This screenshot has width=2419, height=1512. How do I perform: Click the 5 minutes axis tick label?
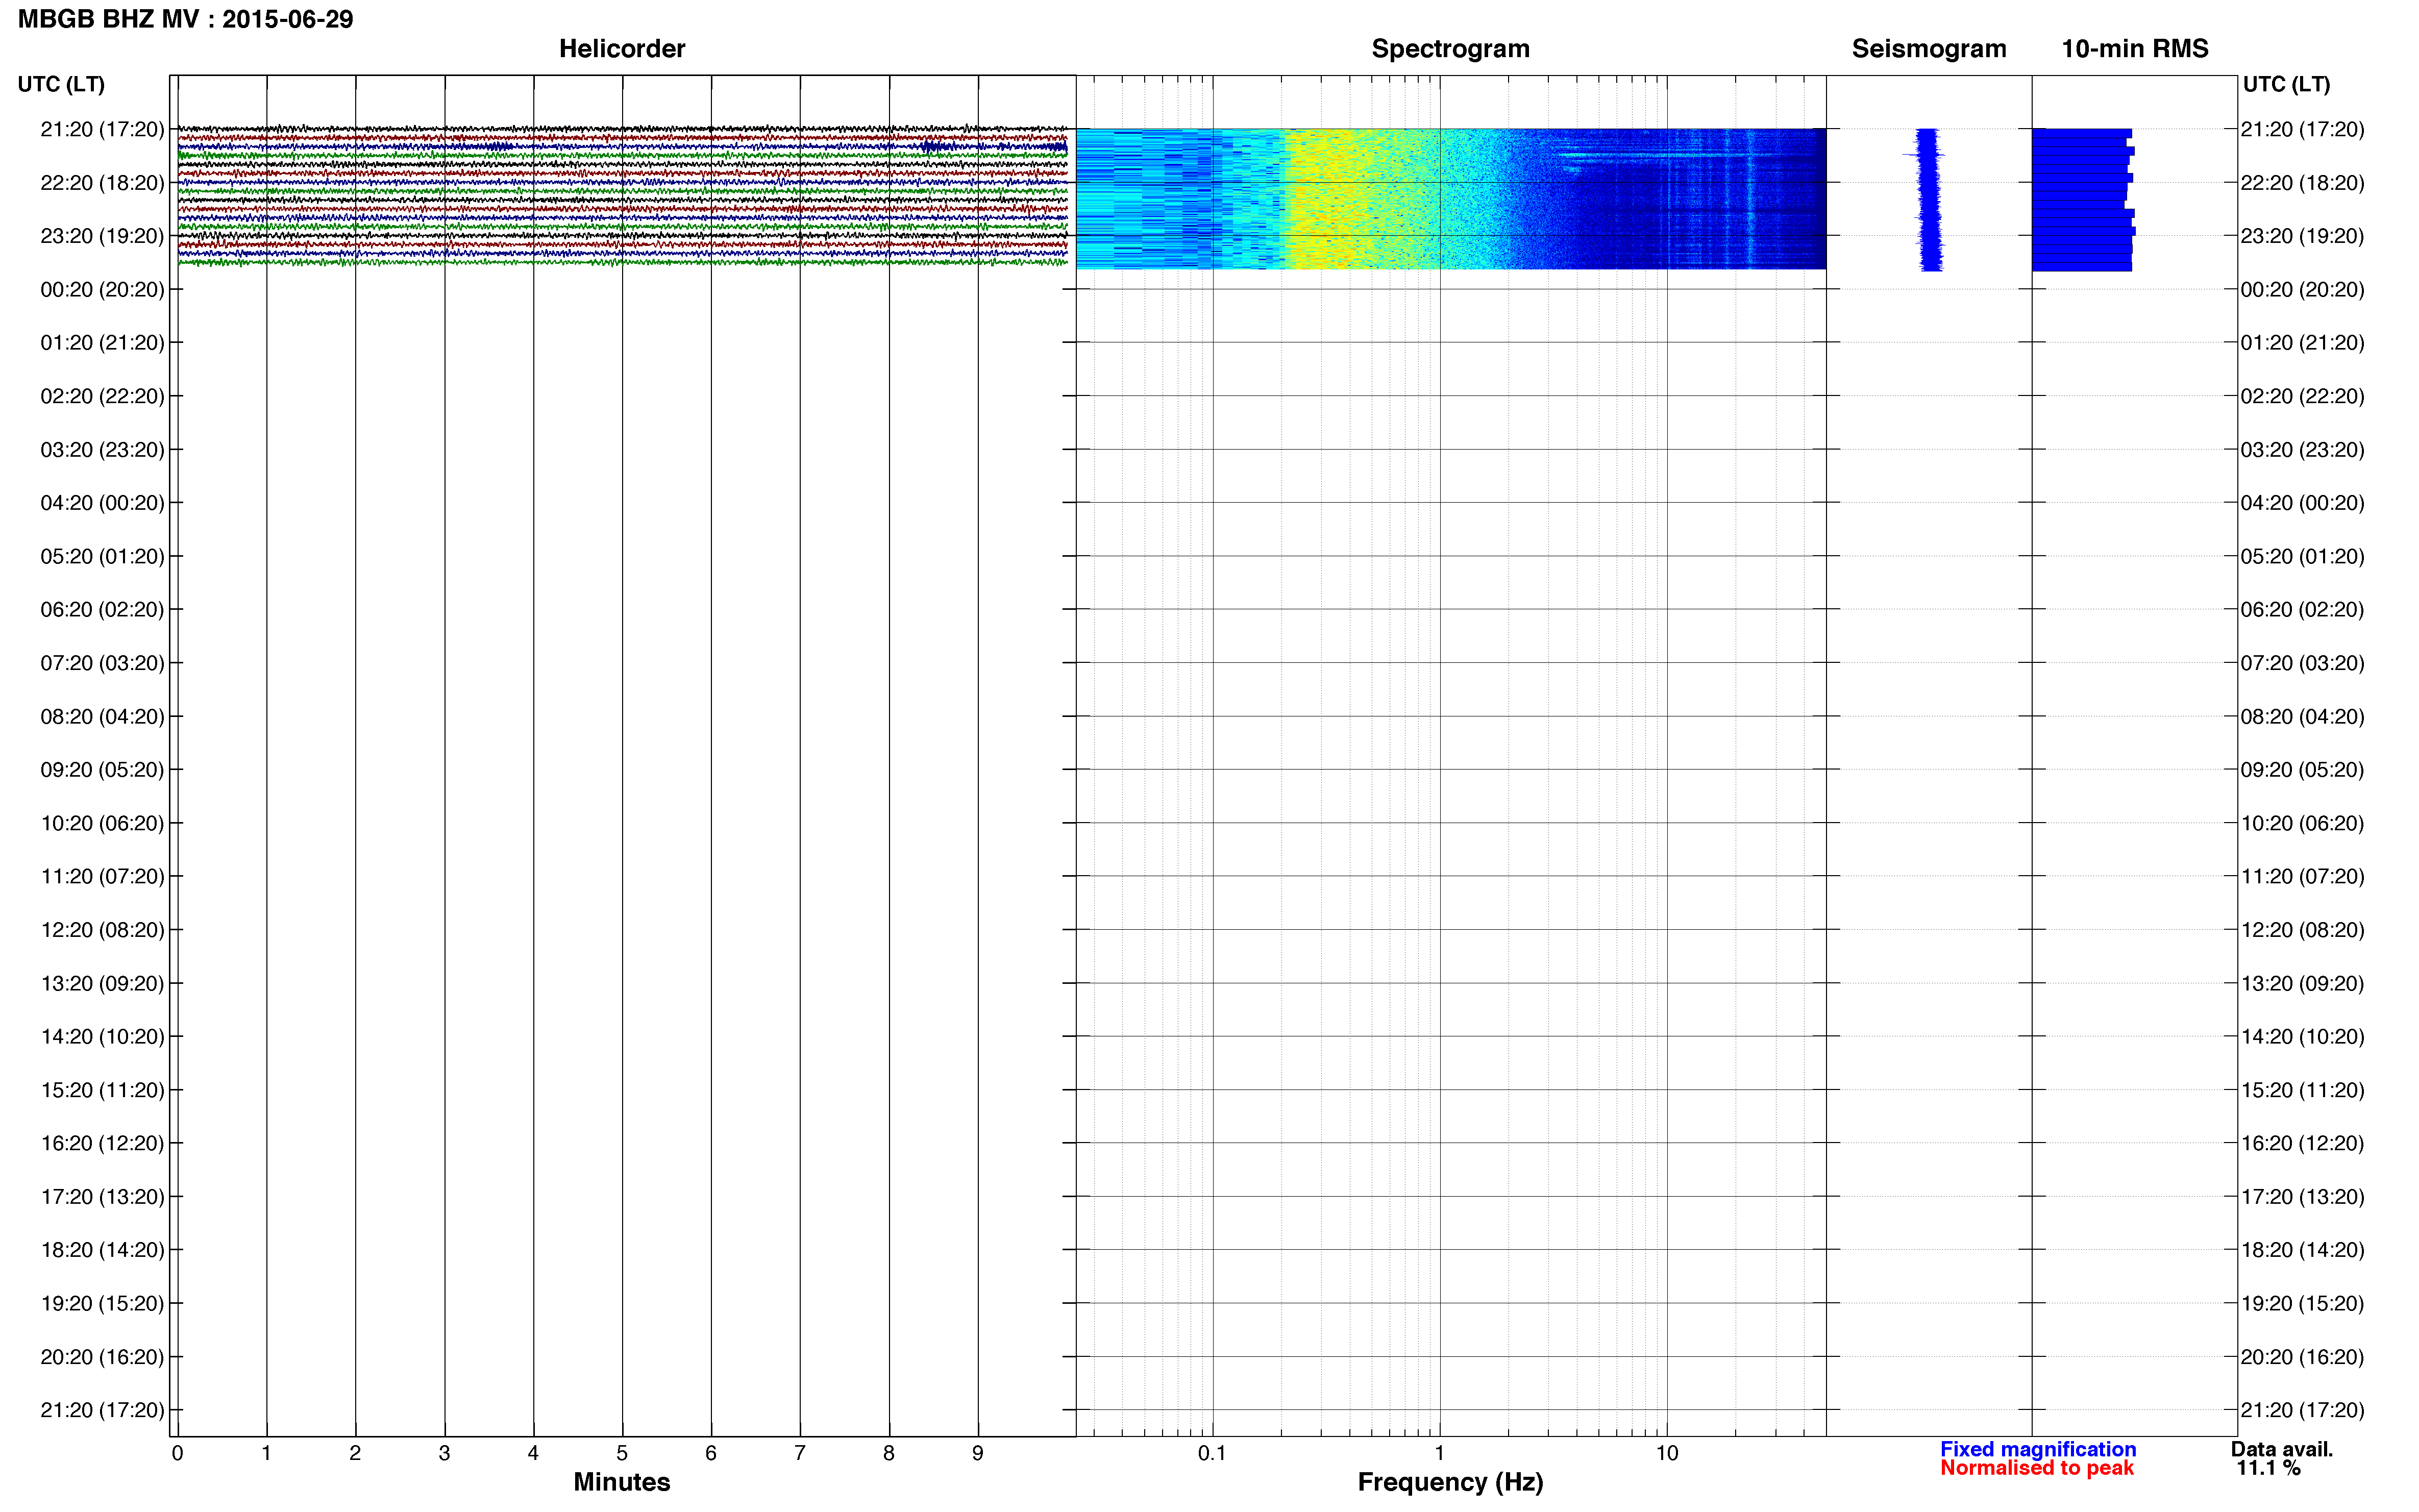[622, 1453]
